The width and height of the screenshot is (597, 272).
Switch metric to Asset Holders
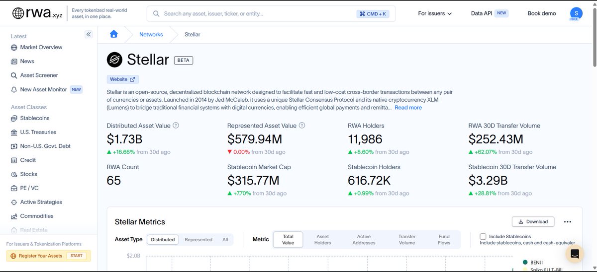tap(323, 240)
